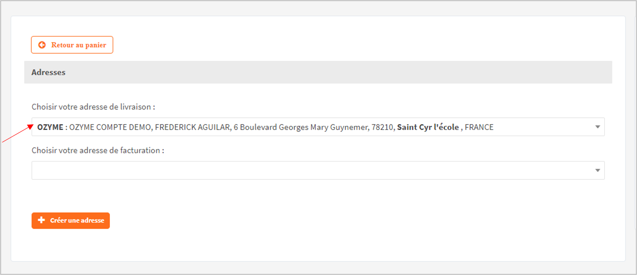The image size is (637, 275).
Task: Click the Choisir votre adresse de livraison label
Action: tap(93, 107)
